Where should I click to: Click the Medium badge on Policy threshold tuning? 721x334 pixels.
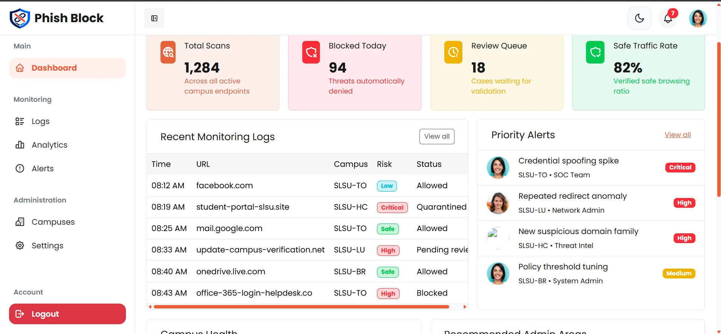click(679, 274)
